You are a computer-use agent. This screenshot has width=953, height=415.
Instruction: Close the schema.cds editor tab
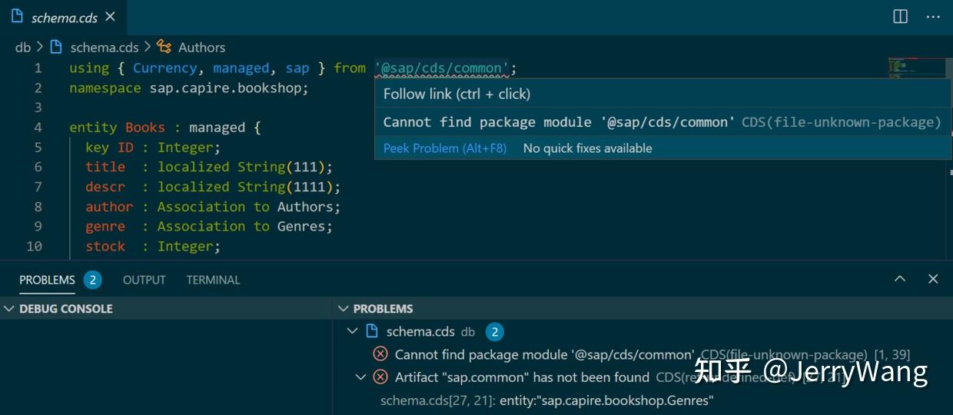pos(110,16)
